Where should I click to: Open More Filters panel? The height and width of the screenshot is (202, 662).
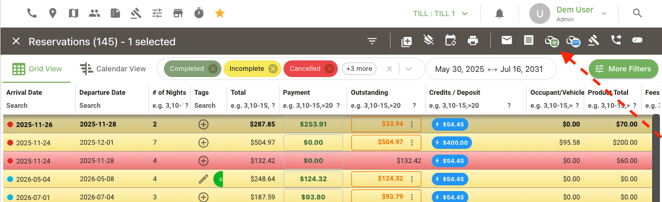623,69
